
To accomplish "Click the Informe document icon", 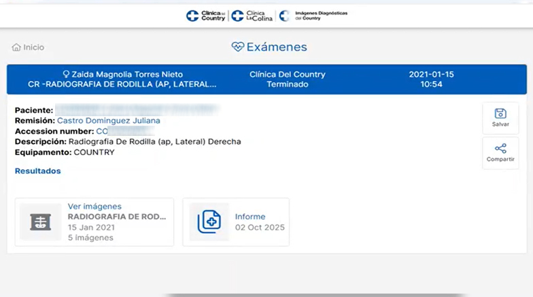I will pyautogui.click(x=209, y=222).
